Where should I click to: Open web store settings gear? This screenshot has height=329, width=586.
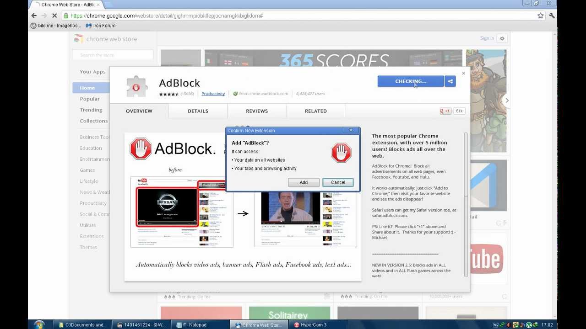(502, 38)
